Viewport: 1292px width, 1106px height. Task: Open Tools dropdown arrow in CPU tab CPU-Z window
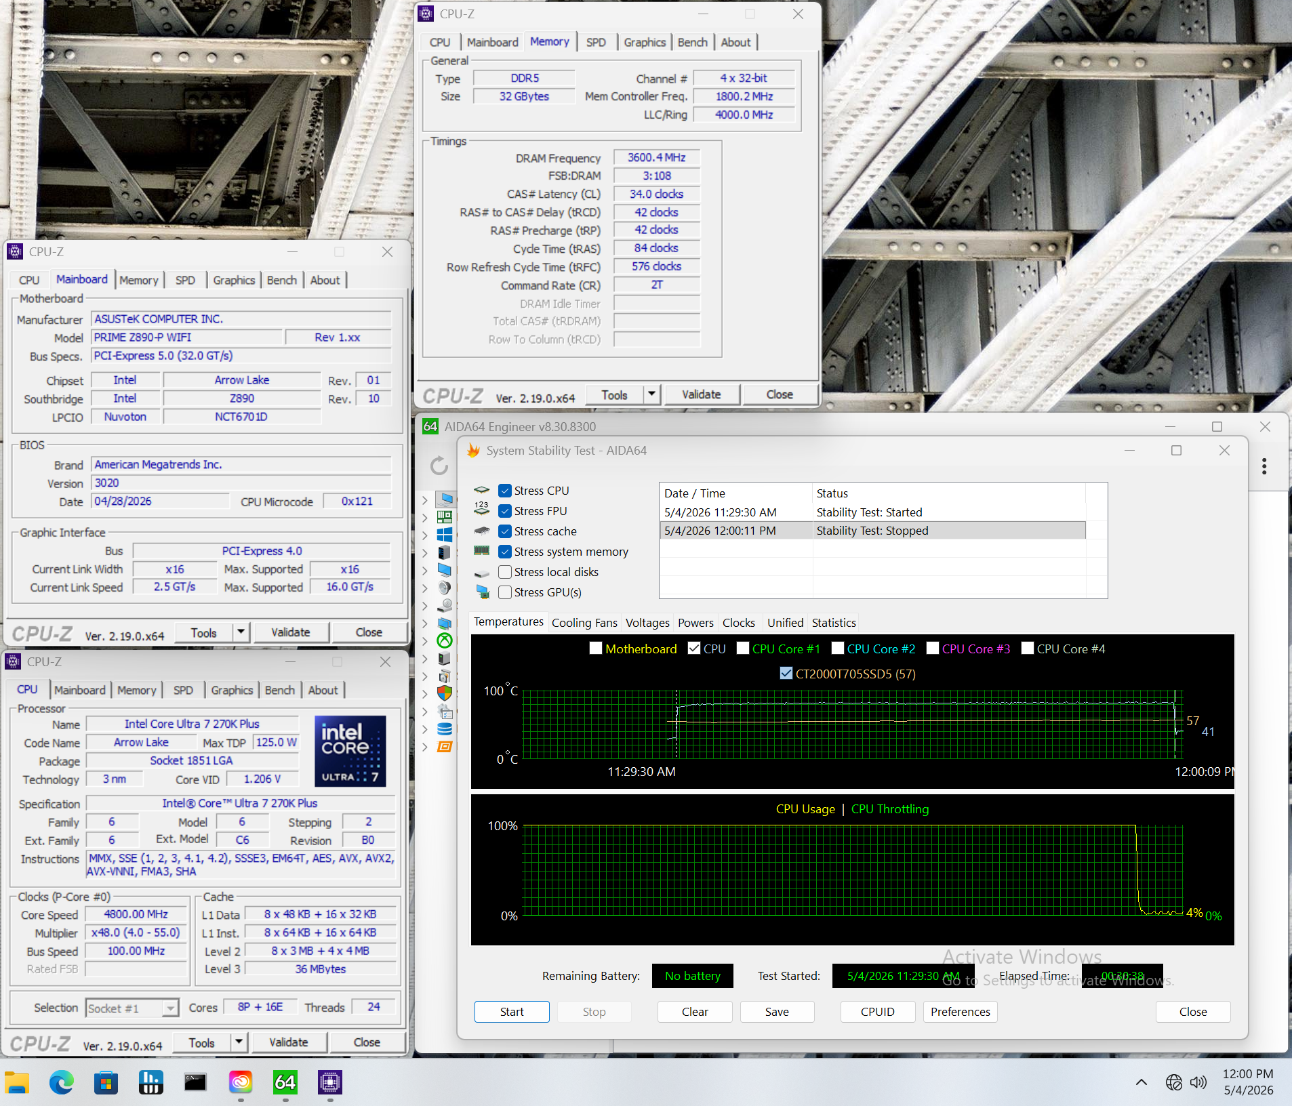click(239, 1042)
